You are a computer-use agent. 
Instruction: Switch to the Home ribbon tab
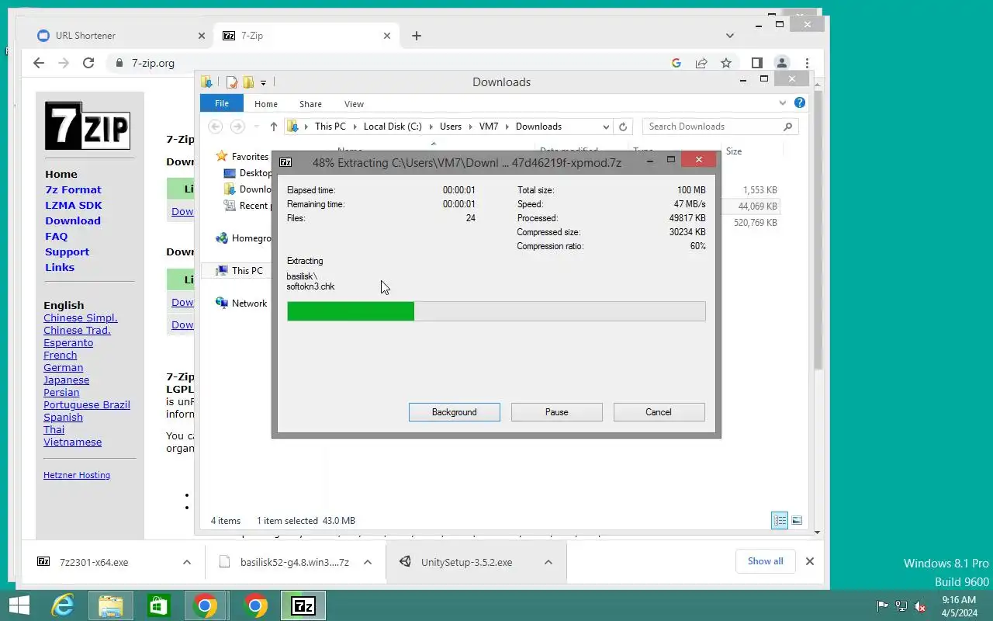click(266, 104)
